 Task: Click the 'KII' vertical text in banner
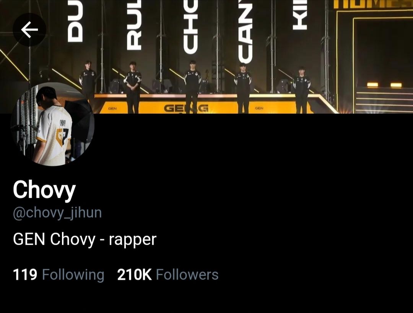300,15
